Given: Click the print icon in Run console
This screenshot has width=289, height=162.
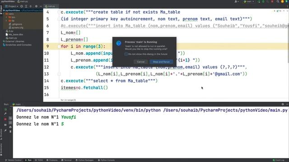Looking at the screenshot, I should coord(10,127).
